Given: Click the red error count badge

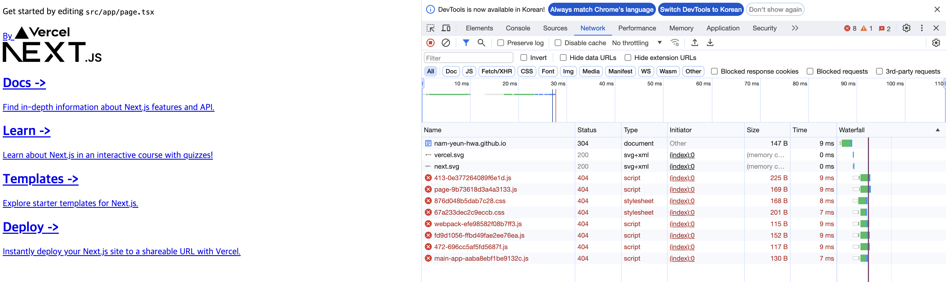Looking at the screenshot, I should (x=850, y=28).
